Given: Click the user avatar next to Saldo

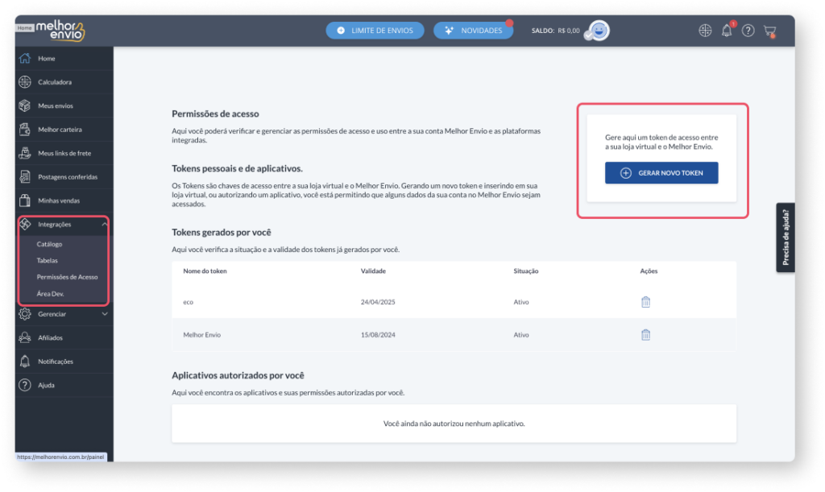Looking at the screenshot, I should [597, 31].
